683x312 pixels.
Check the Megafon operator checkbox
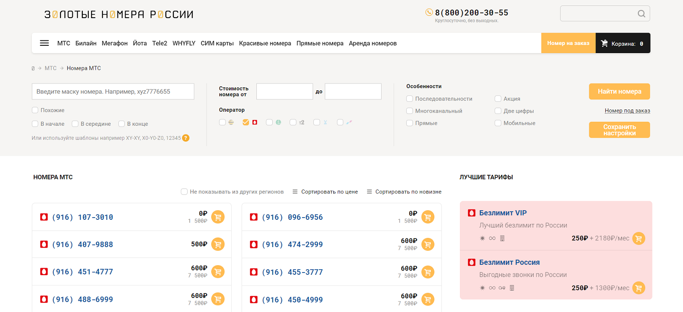pos(270,122)
